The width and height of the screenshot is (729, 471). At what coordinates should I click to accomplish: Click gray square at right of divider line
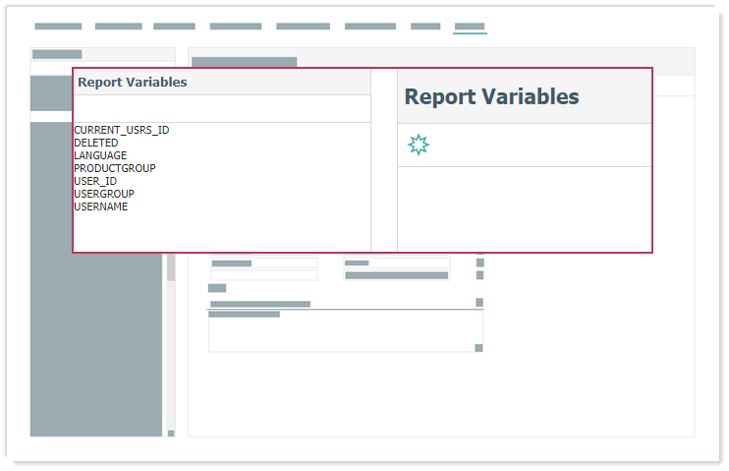pos(479,303)
